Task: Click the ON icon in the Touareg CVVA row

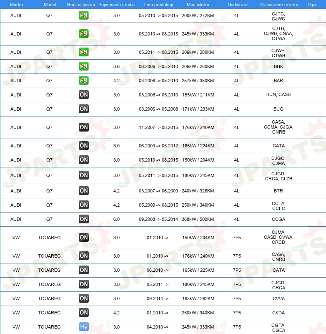Action: (x=84, y=299)
